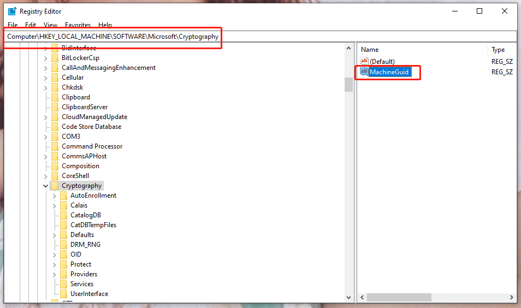Screen dimensions: 521x308
Task: Click the registry path address bar
Action: click(261, 37)
